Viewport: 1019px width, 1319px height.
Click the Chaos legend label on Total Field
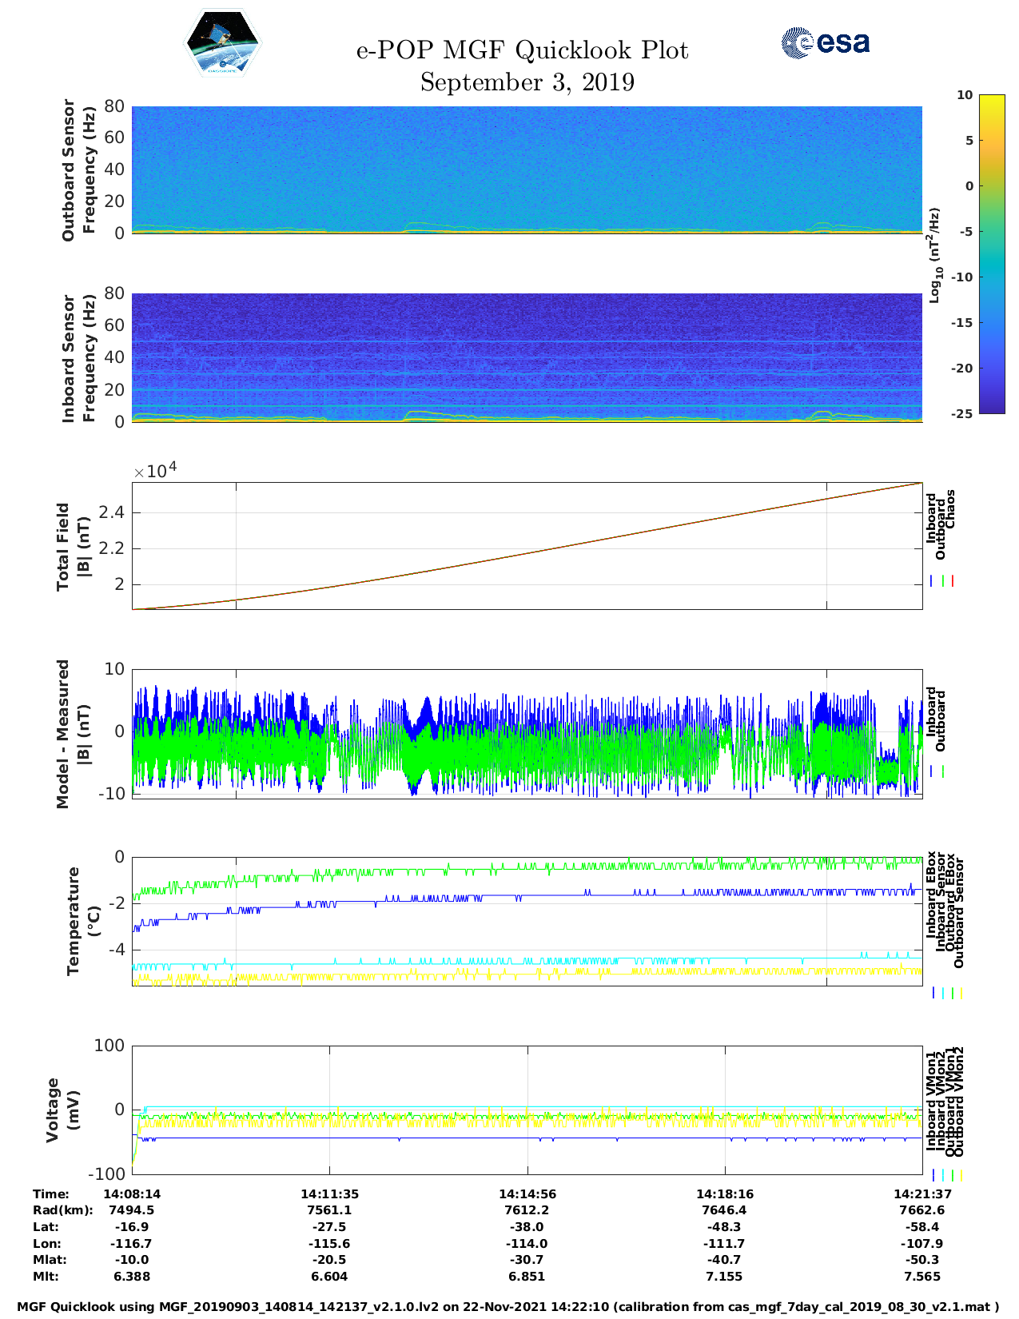click(950, 510)
